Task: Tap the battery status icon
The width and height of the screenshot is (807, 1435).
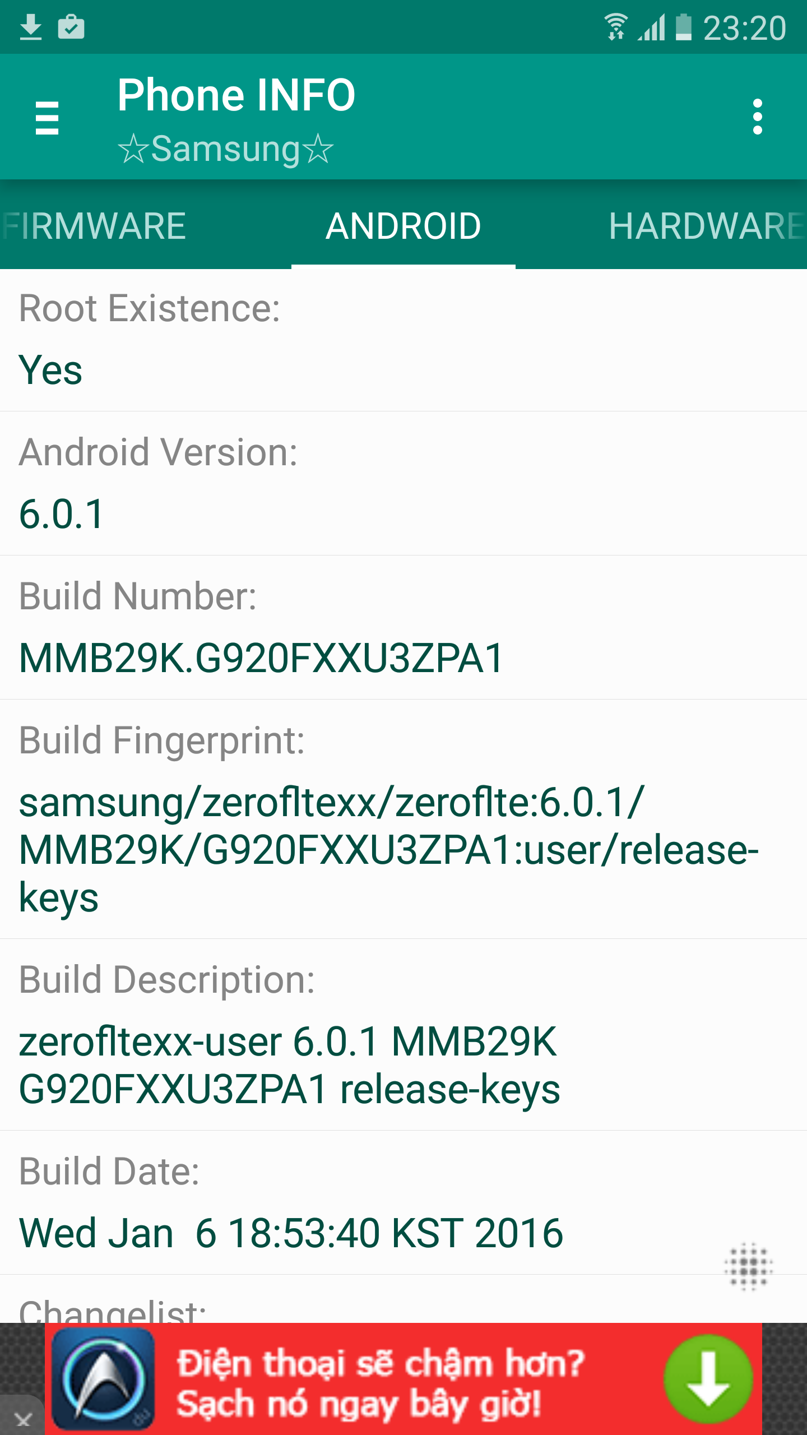Action: pos(683,27)
